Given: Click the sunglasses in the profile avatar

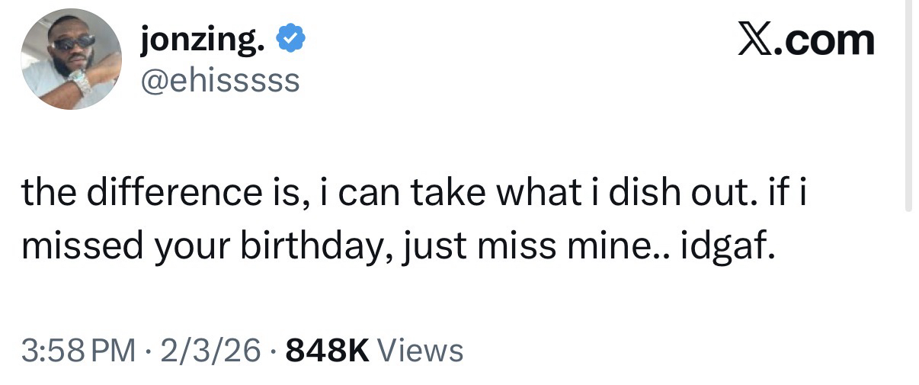Looking at the screenshot, I should tap(74, 43).
